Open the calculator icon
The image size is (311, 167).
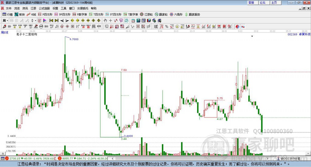(138, 21)
